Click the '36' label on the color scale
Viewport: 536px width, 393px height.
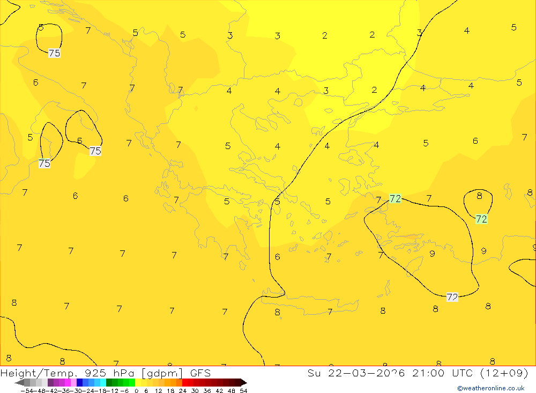(x=207, y=391)
